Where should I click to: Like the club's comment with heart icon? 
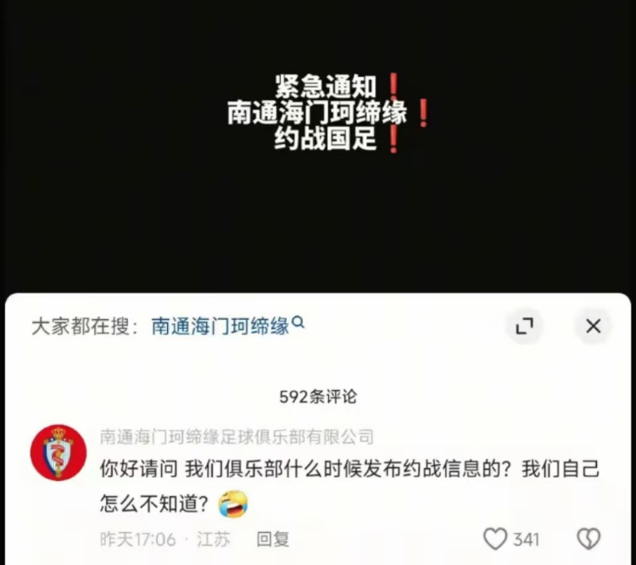[495, 539]
